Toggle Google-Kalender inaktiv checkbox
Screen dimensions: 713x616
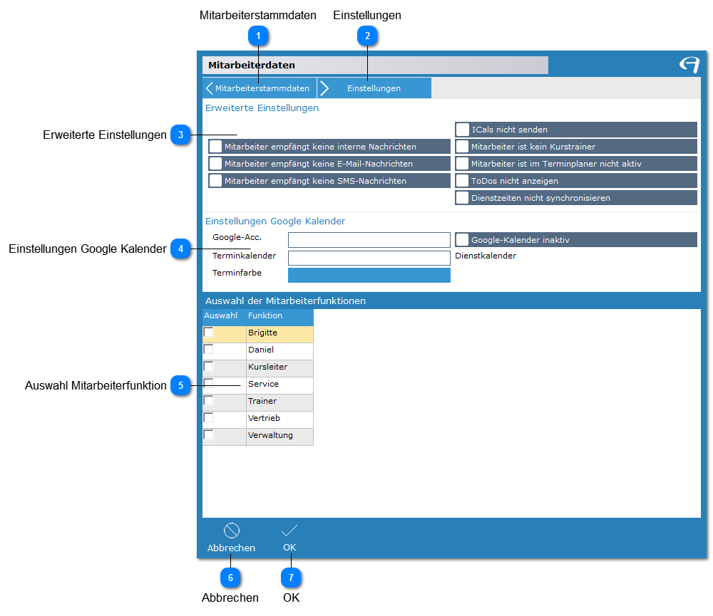pos(463,240)
